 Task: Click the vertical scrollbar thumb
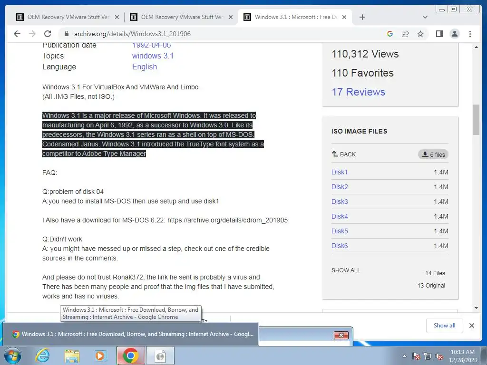pos(476,120)
